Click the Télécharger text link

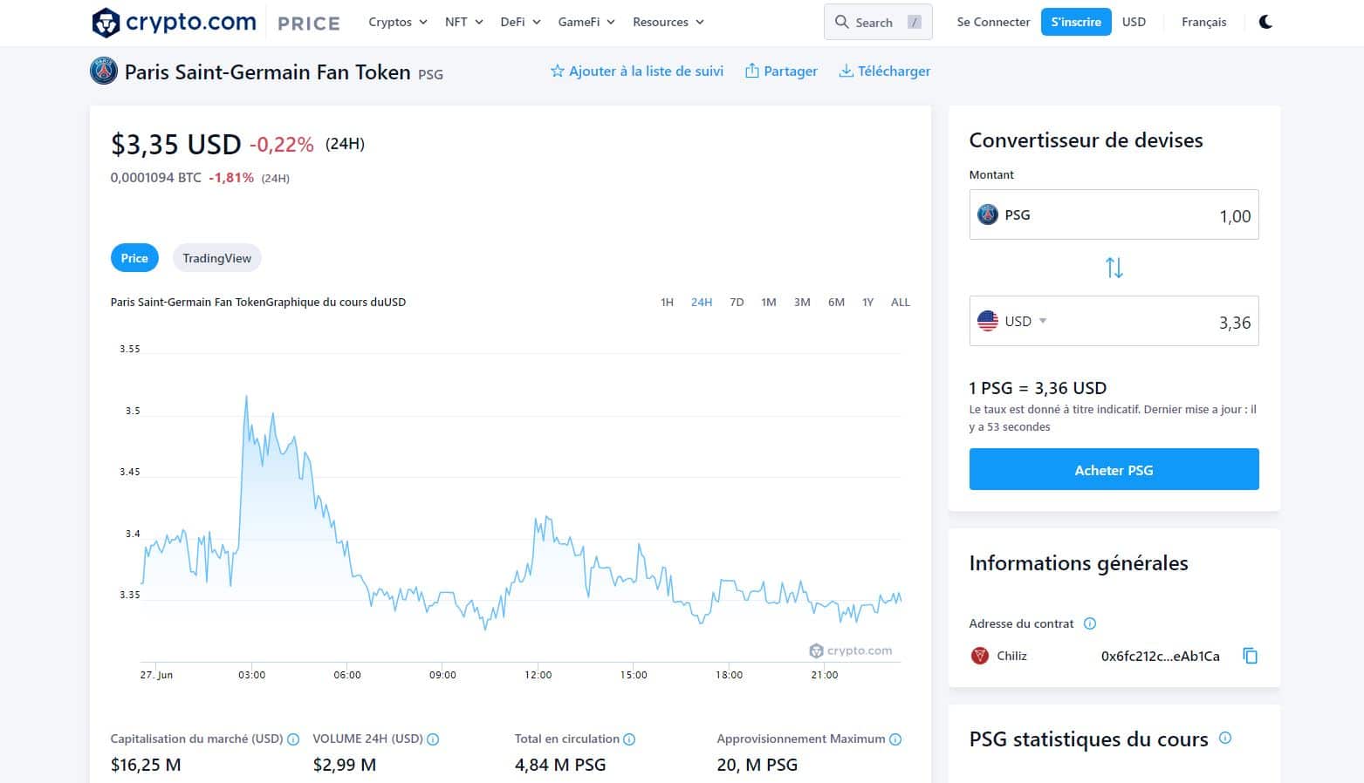(x=894, y=71)
